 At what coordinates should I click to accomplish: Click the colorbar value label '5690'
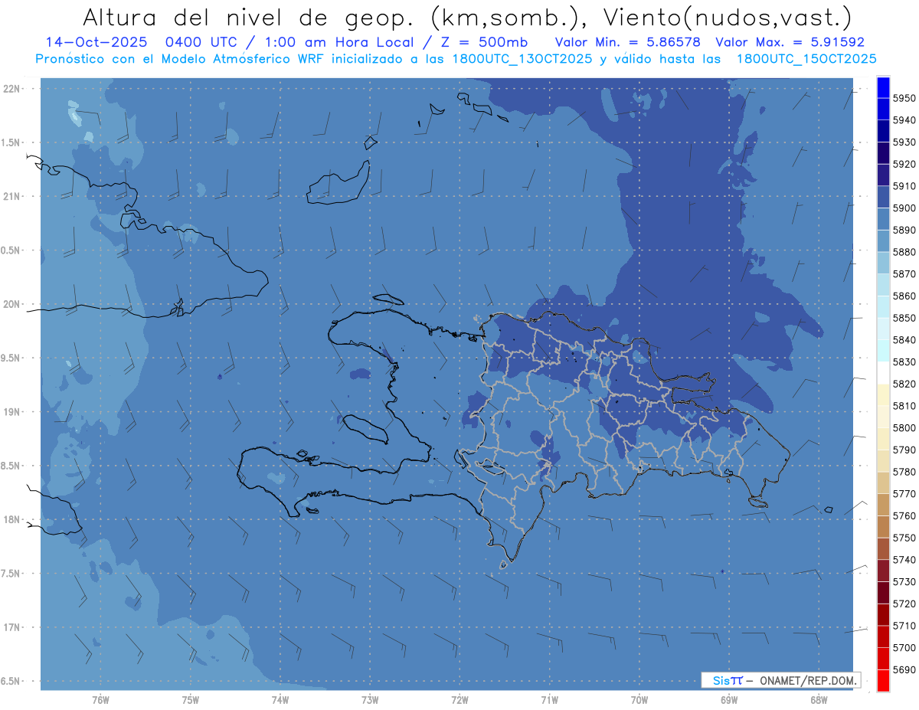point(904,670)
